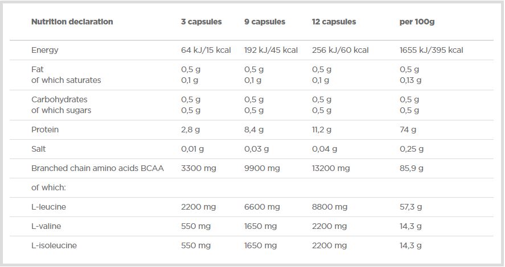Click the Salt row label
Image resolution: width=505 pixels, height=267 pixels.
tap(39, 149)
